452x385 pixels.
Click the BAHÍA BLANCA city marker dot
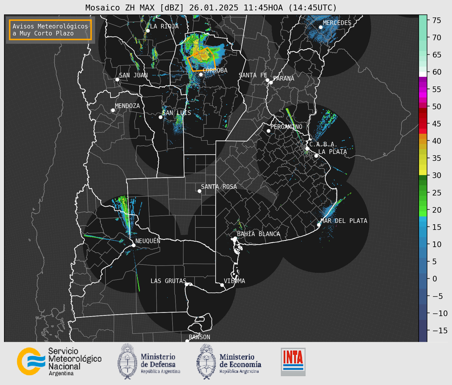coord(235,238)
